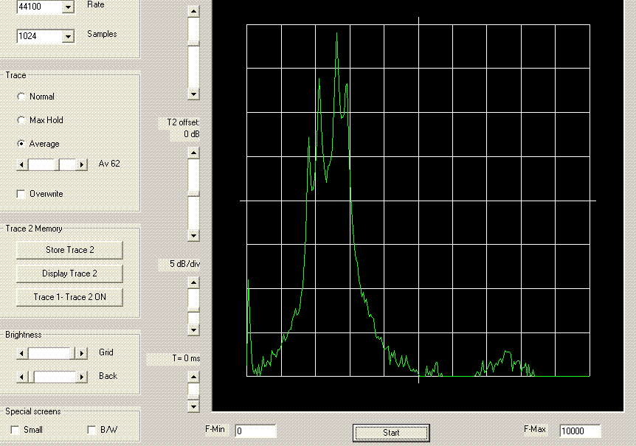636x446 pixels.
Task: Click the Back brightness slider track
Action: [x=56, y=377]
